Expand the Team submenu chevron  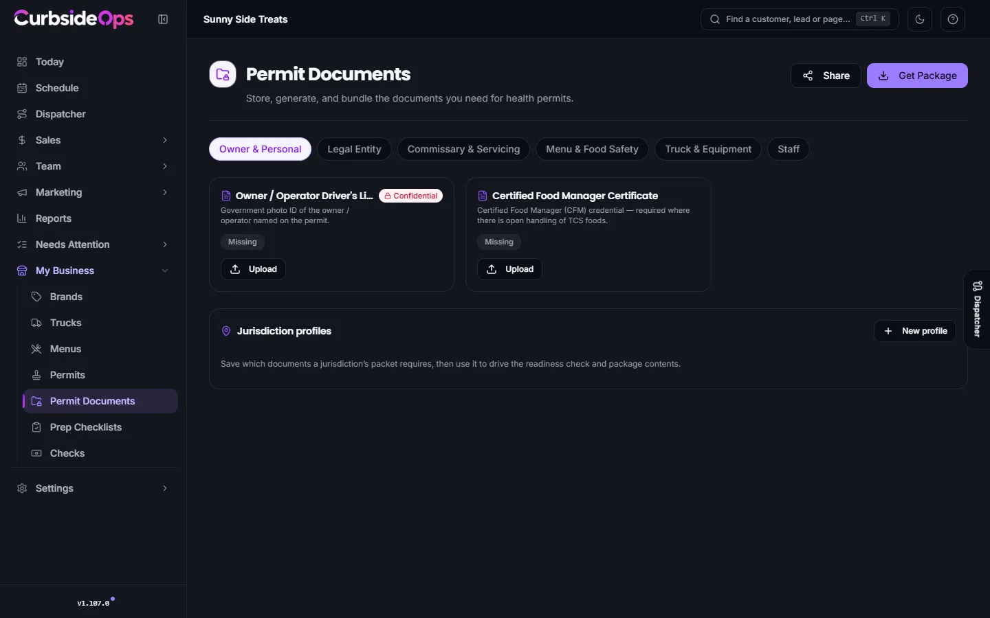click(x=165, y=166)
